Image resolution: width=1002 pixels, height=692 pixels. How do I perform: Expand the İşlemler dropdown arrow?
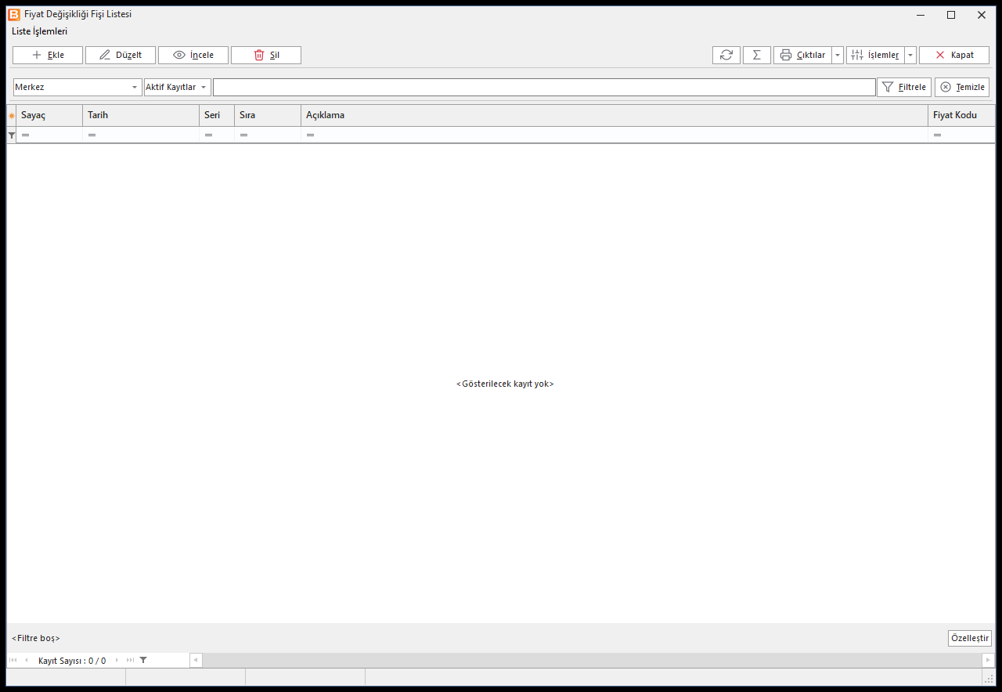coord(910,55)
